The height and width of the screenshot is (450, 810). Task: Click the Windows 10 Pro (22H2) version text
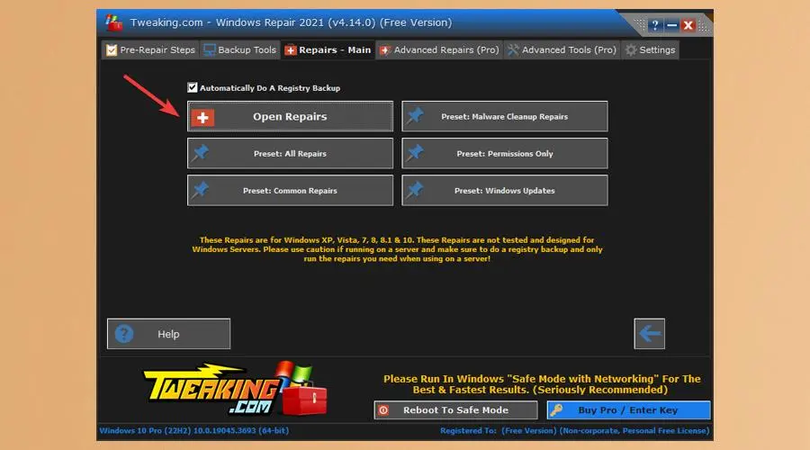click(x=194, y=430)
